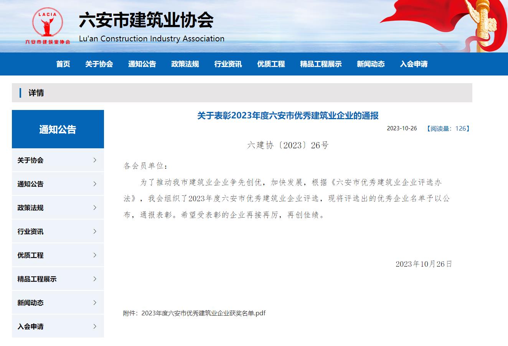508x346 pixels.
Task: Click the 阅读量：126 read counter
Action: (448, 128)
